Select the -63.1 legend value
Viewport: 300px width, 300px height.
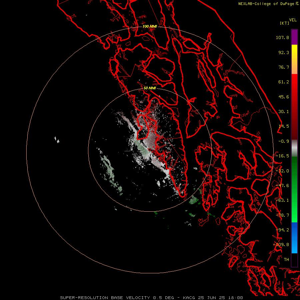point(282,200)
